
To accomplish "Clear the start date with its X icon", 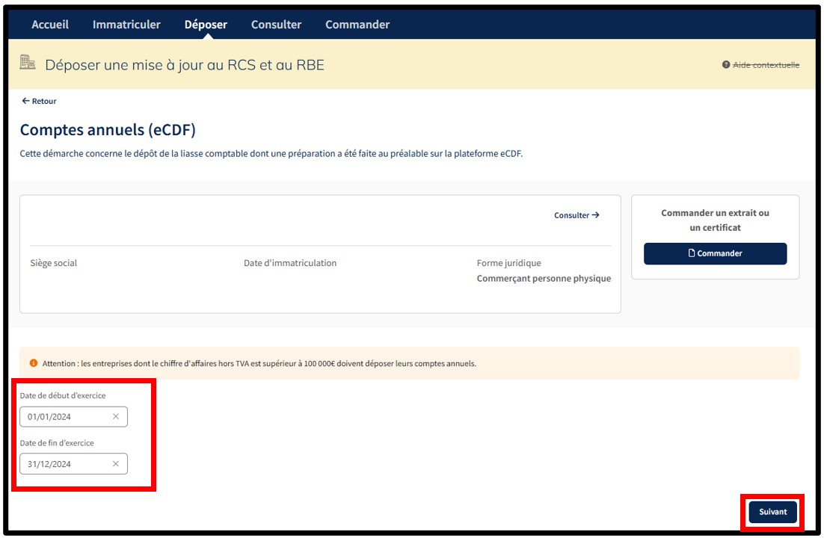I will [116, 417].
